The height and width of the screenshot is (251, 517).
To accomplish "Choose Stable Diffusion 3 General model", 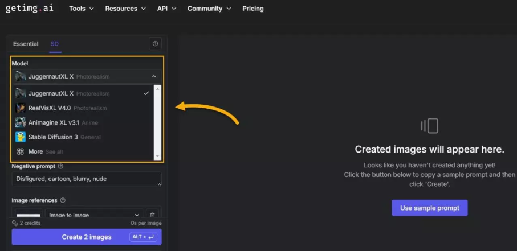I will click(83, 137).
